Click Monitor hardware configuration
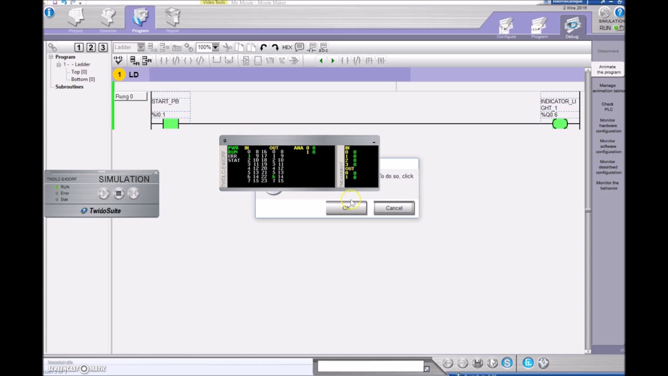The height and width of the screenshot is (376, 668). point(607,125)
